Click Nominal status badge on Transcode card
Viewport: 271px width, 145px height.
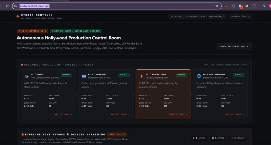pyautogui.click(x=124, y=75)
